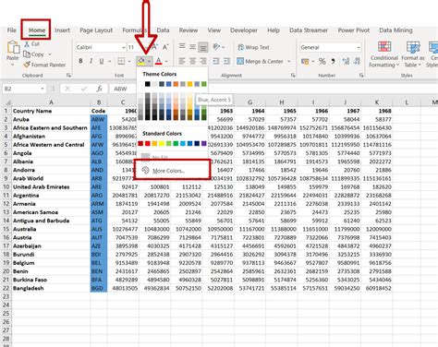The height and width of the screenshot is (347, 438).
Task: Set Middle Align for the cells
Action: [x=193, y=47]
